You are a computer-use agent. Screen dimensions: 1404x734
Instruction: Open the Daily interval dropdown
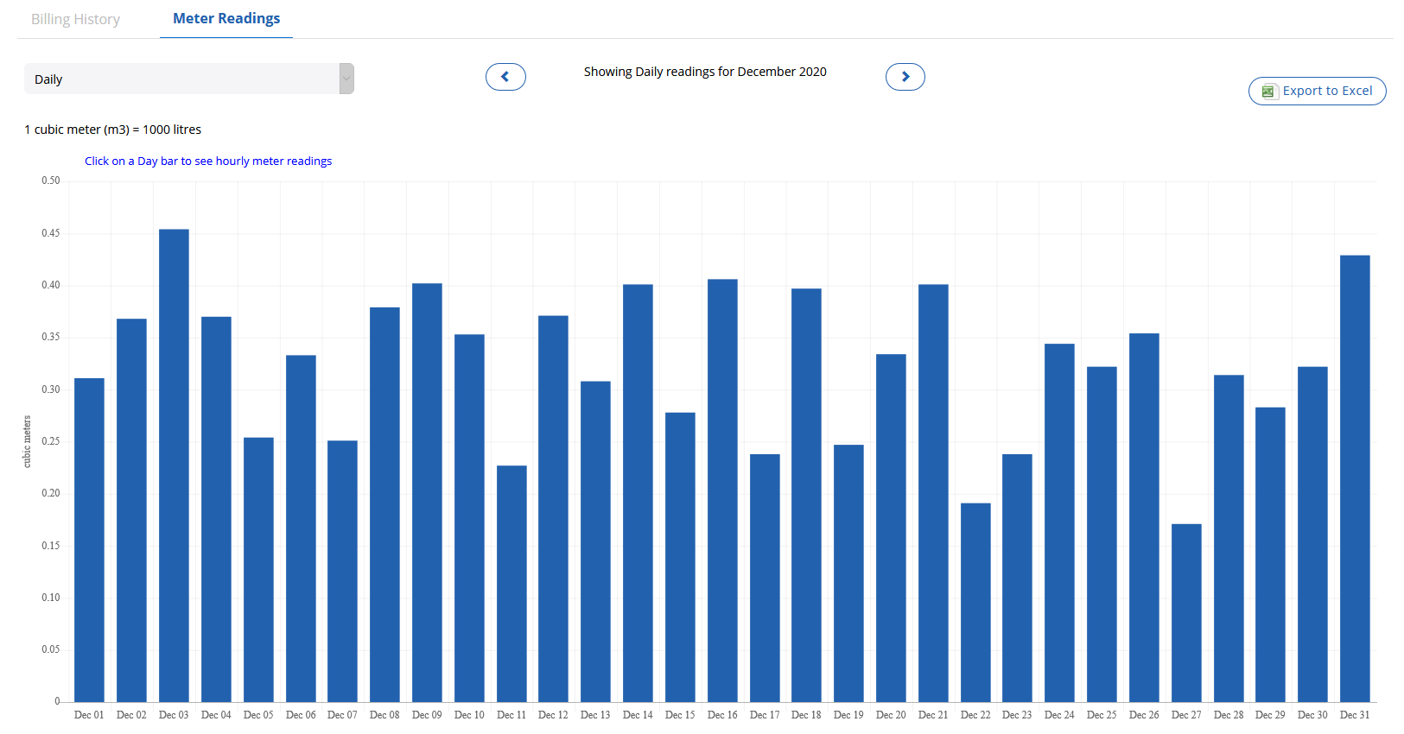[181, 79]
